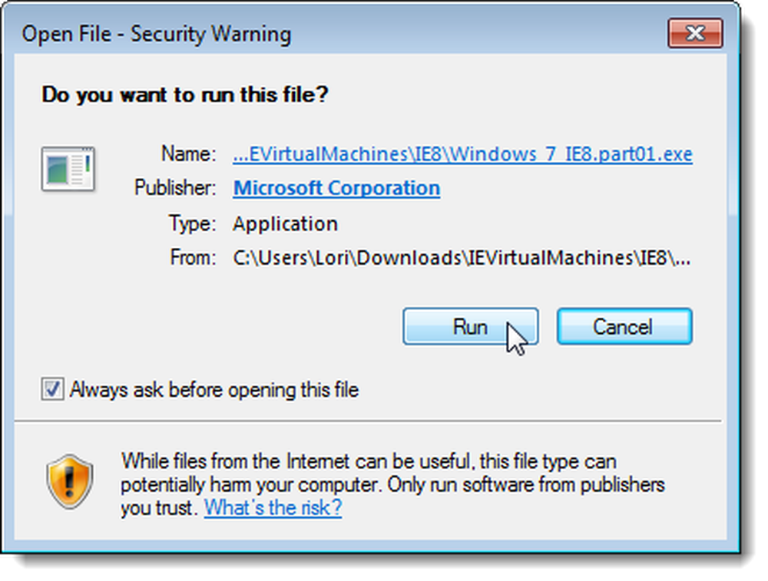Viewport: 768px width, 581px height.
Task: Click the 'Do you want to run this file?' heading
Action: (x=184, y=94)
